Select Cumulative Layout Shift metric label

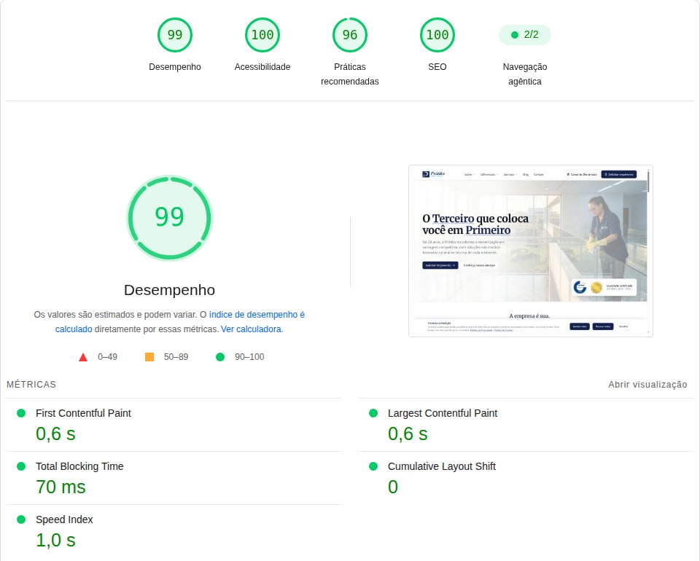(442, 466)
